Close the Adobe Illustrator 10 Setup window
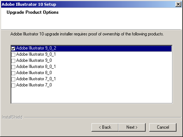183x137 pixels. tap(178, 4)
